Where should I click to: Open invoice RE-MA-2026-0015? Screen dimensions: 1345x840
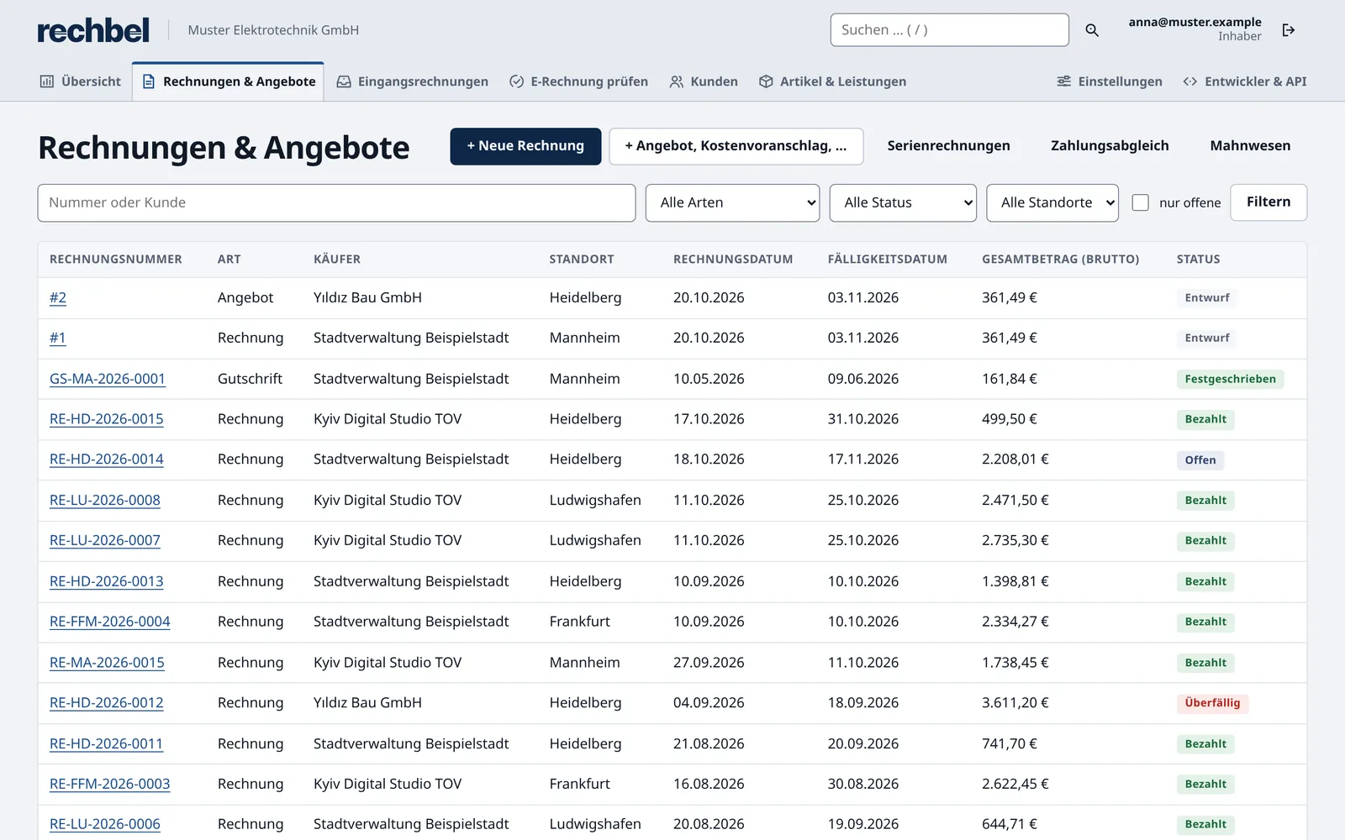(107, 663)
